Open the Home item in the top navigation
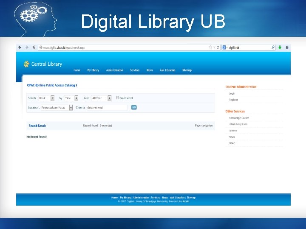 (x=77, y=70)
